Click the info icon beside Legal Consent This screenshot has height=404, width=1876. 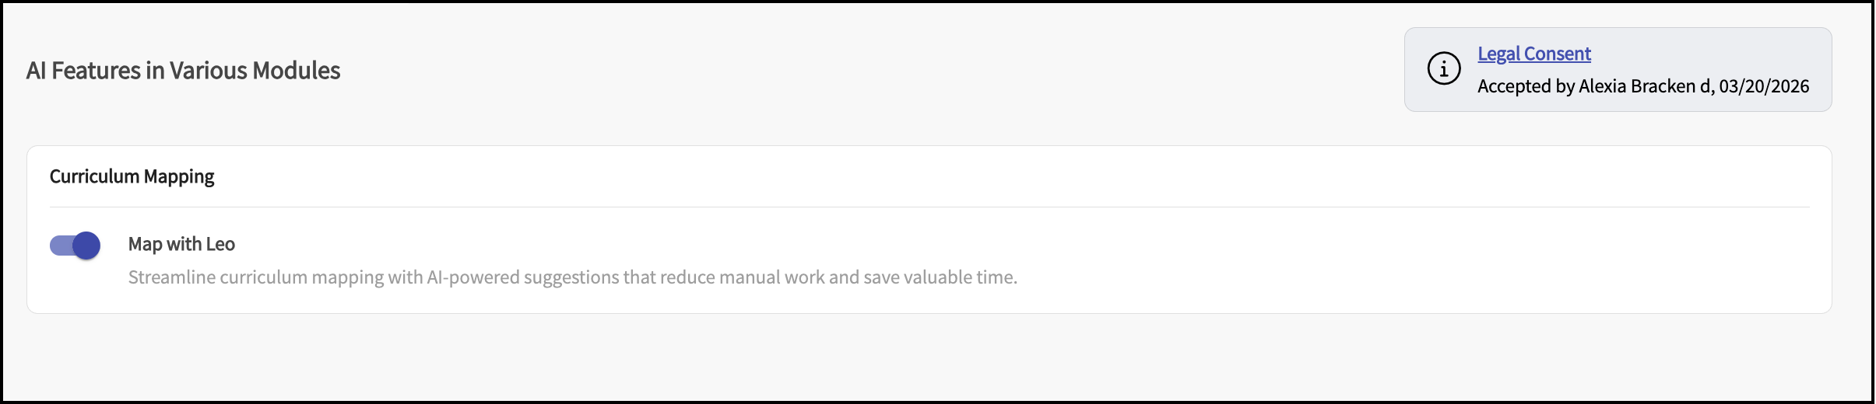click(1443, 69)
